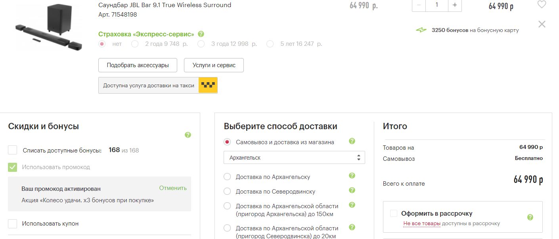The height and width of the screenshot is (239, 559).
Task: Click Отменить to cancel promo code
Action: pyautogui.click(x=173, y=188)
